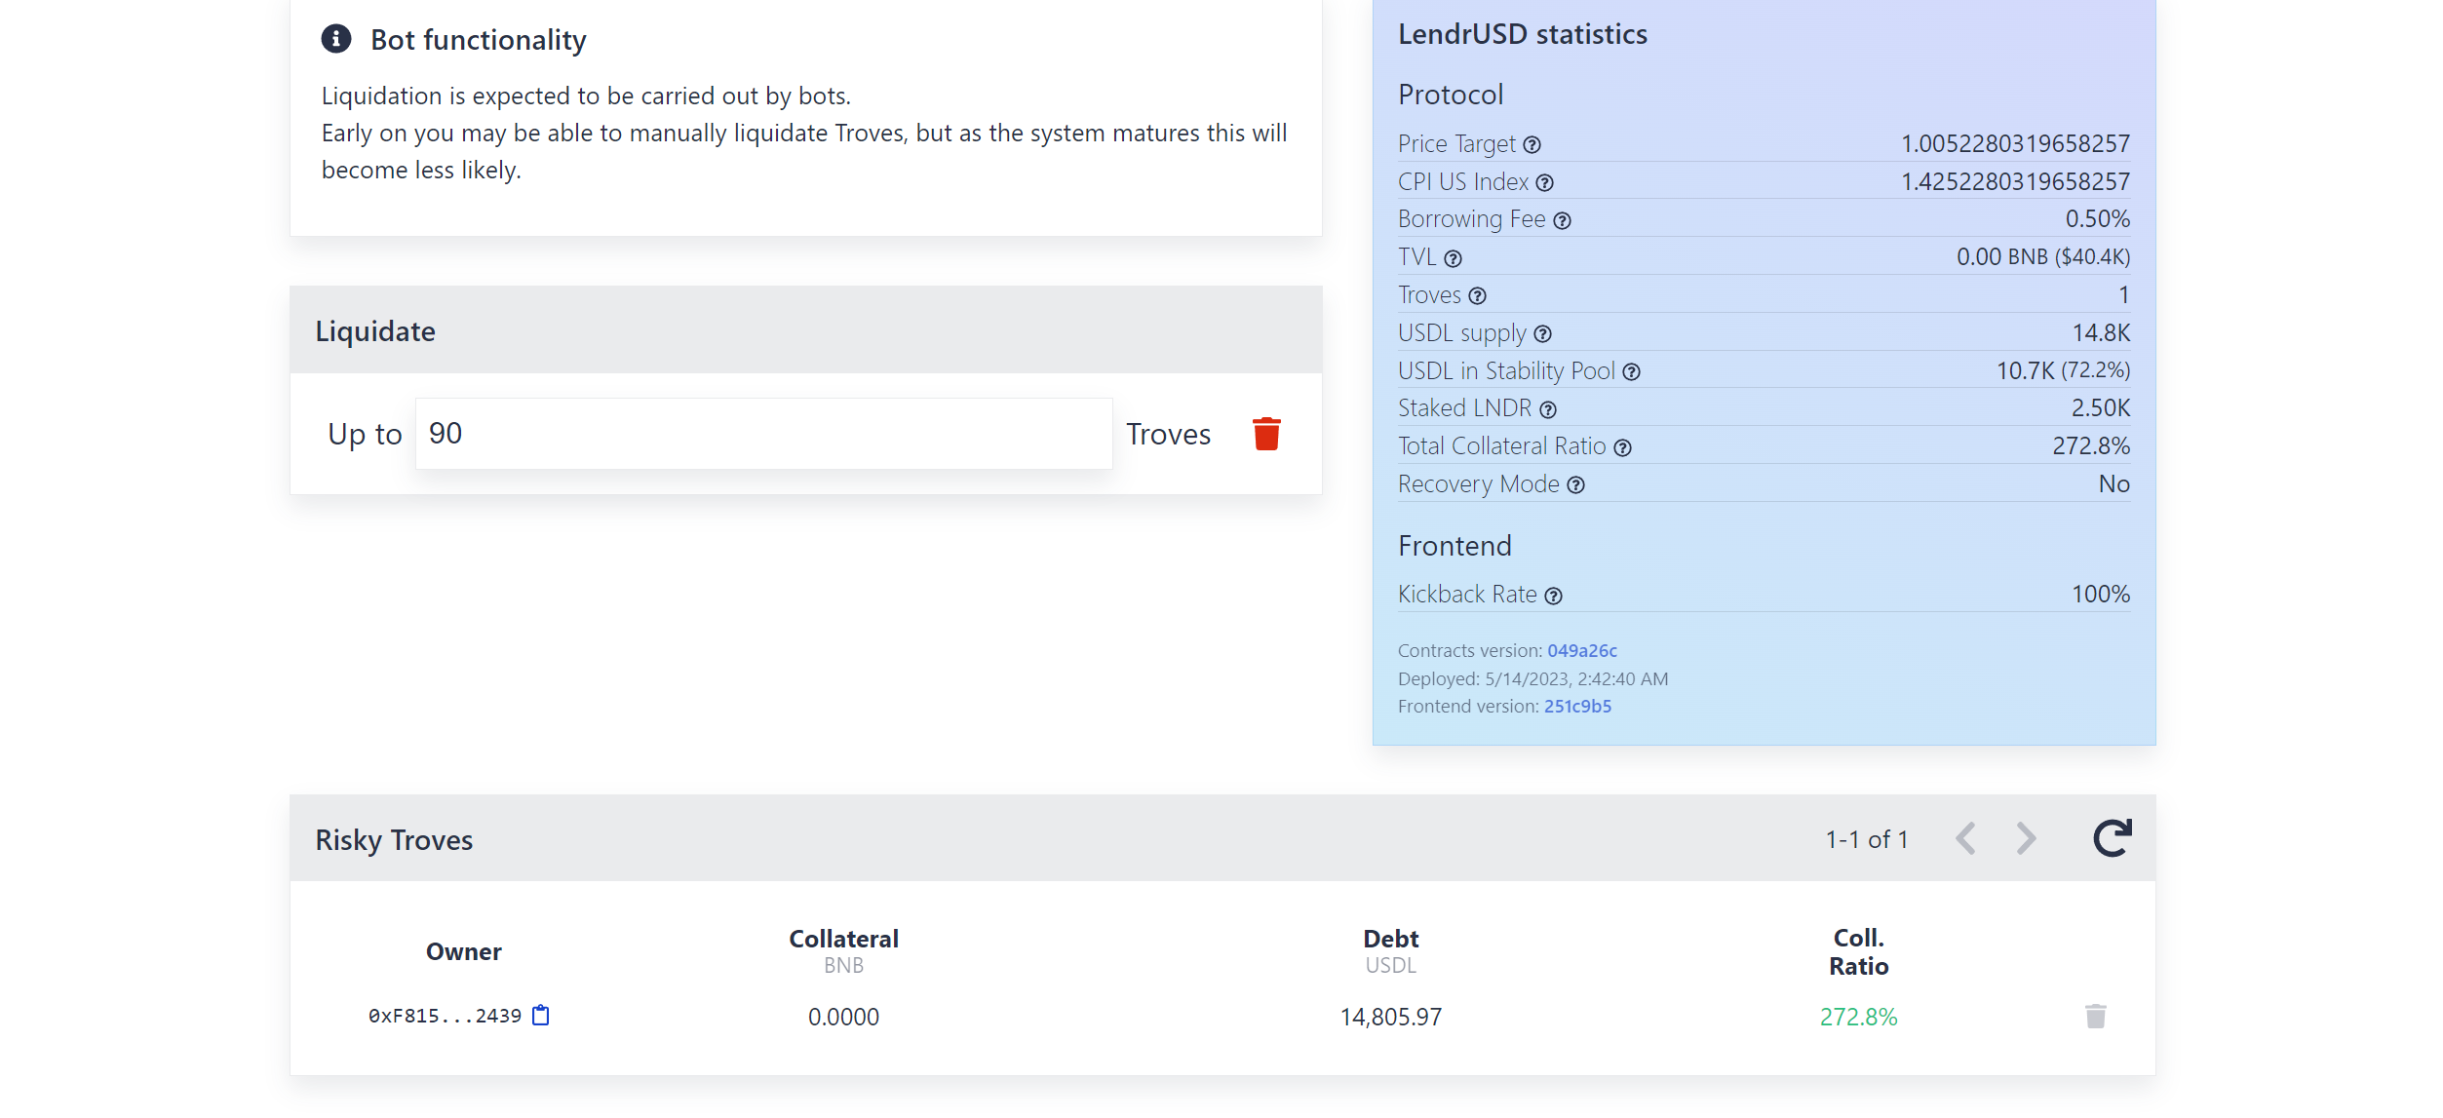Go to previous page of Risky Troves
The width and height of the screenshot is (2443, 1118).
(1966, 838)
